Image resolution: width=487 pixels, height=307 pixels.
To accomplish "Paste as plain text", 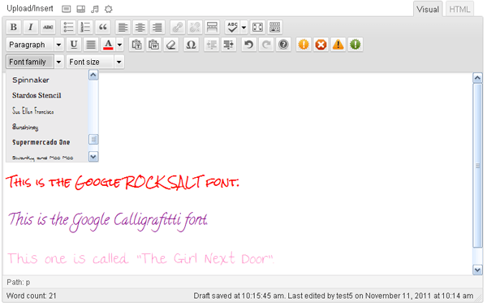I will 136,45.
